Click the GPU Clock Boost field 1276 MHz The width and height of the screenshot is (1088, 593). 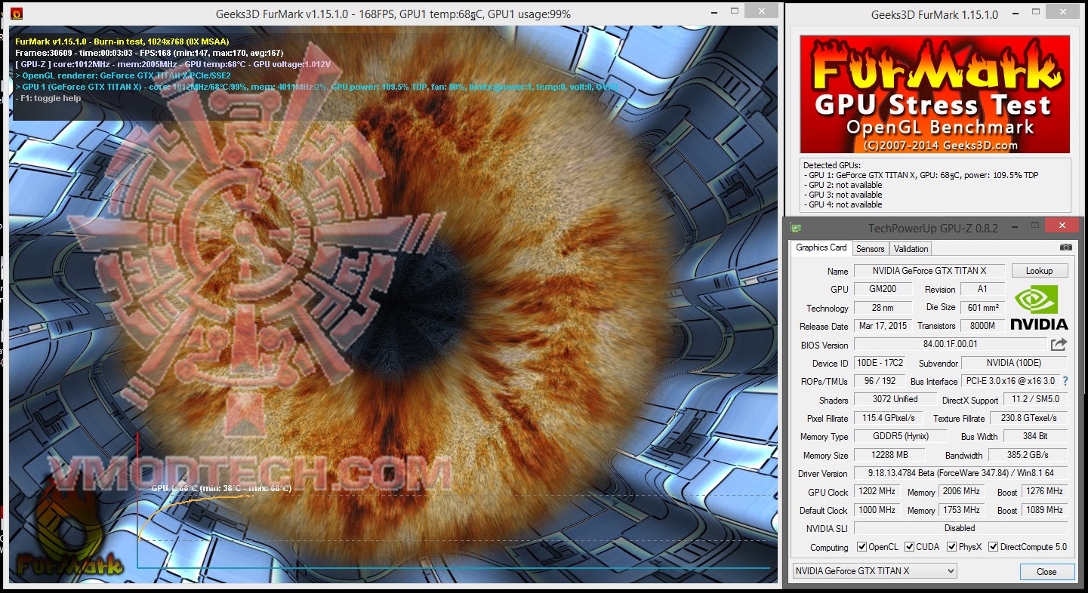[1045, 492]
